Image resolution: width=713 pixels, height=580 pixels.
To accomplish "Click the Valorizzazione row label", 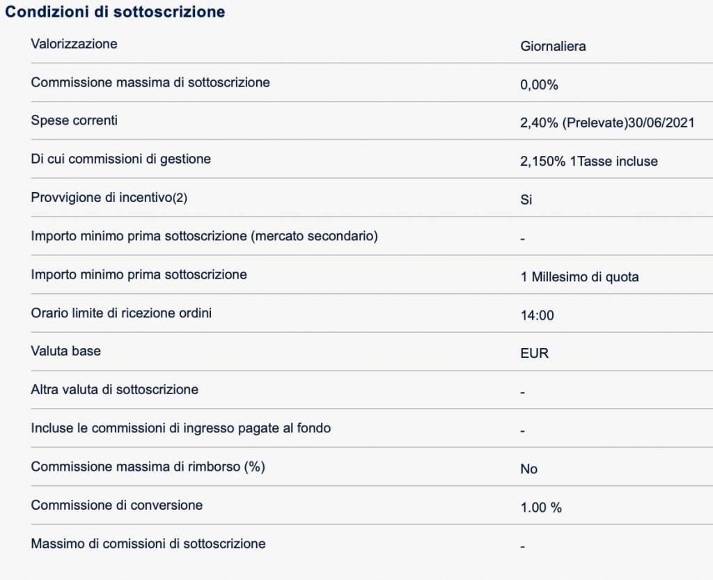I will [75, 45].
